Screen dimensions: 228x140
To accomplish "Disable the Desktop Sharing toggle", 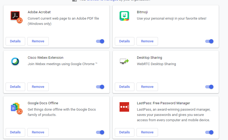I will click(x=209, y=87).
